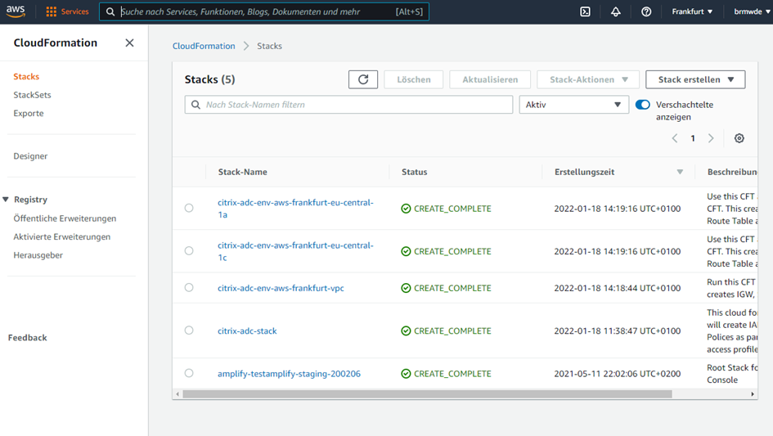This screenshot has width=773, height=436.
Task: Open Herausgeber in the sidebar
Action: (x=38, y=255)
